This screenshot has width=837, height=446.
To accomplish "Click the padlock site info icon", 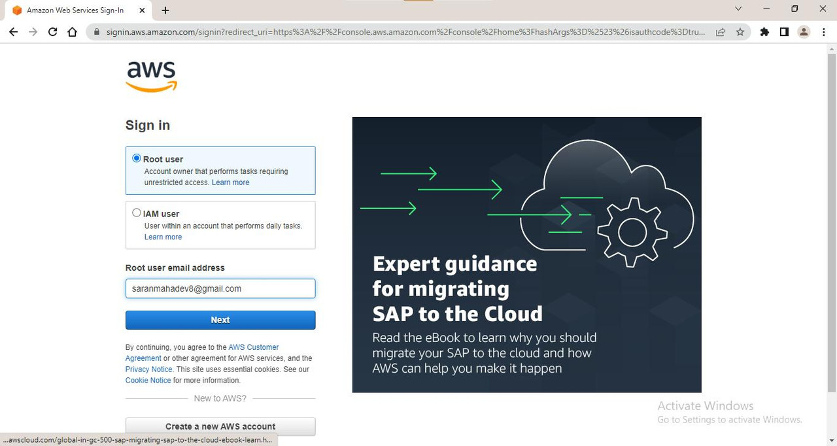I will (x=97, y=31).
